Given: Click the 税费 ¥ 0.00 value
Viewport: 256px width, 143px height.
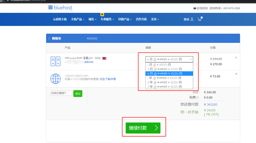Looking at the screenshot, I should coord(208,98).
